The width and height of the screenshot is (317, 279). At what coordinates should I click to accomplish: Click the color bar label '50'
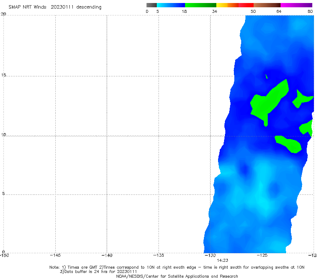pos(253,11)
